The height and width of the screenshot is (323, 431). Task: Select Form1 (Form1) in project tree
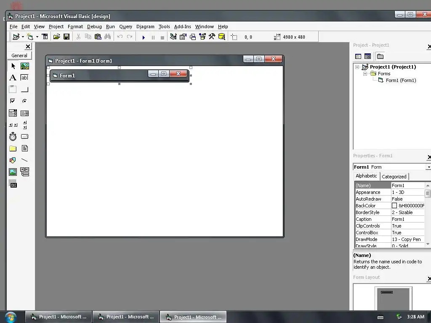401,80
